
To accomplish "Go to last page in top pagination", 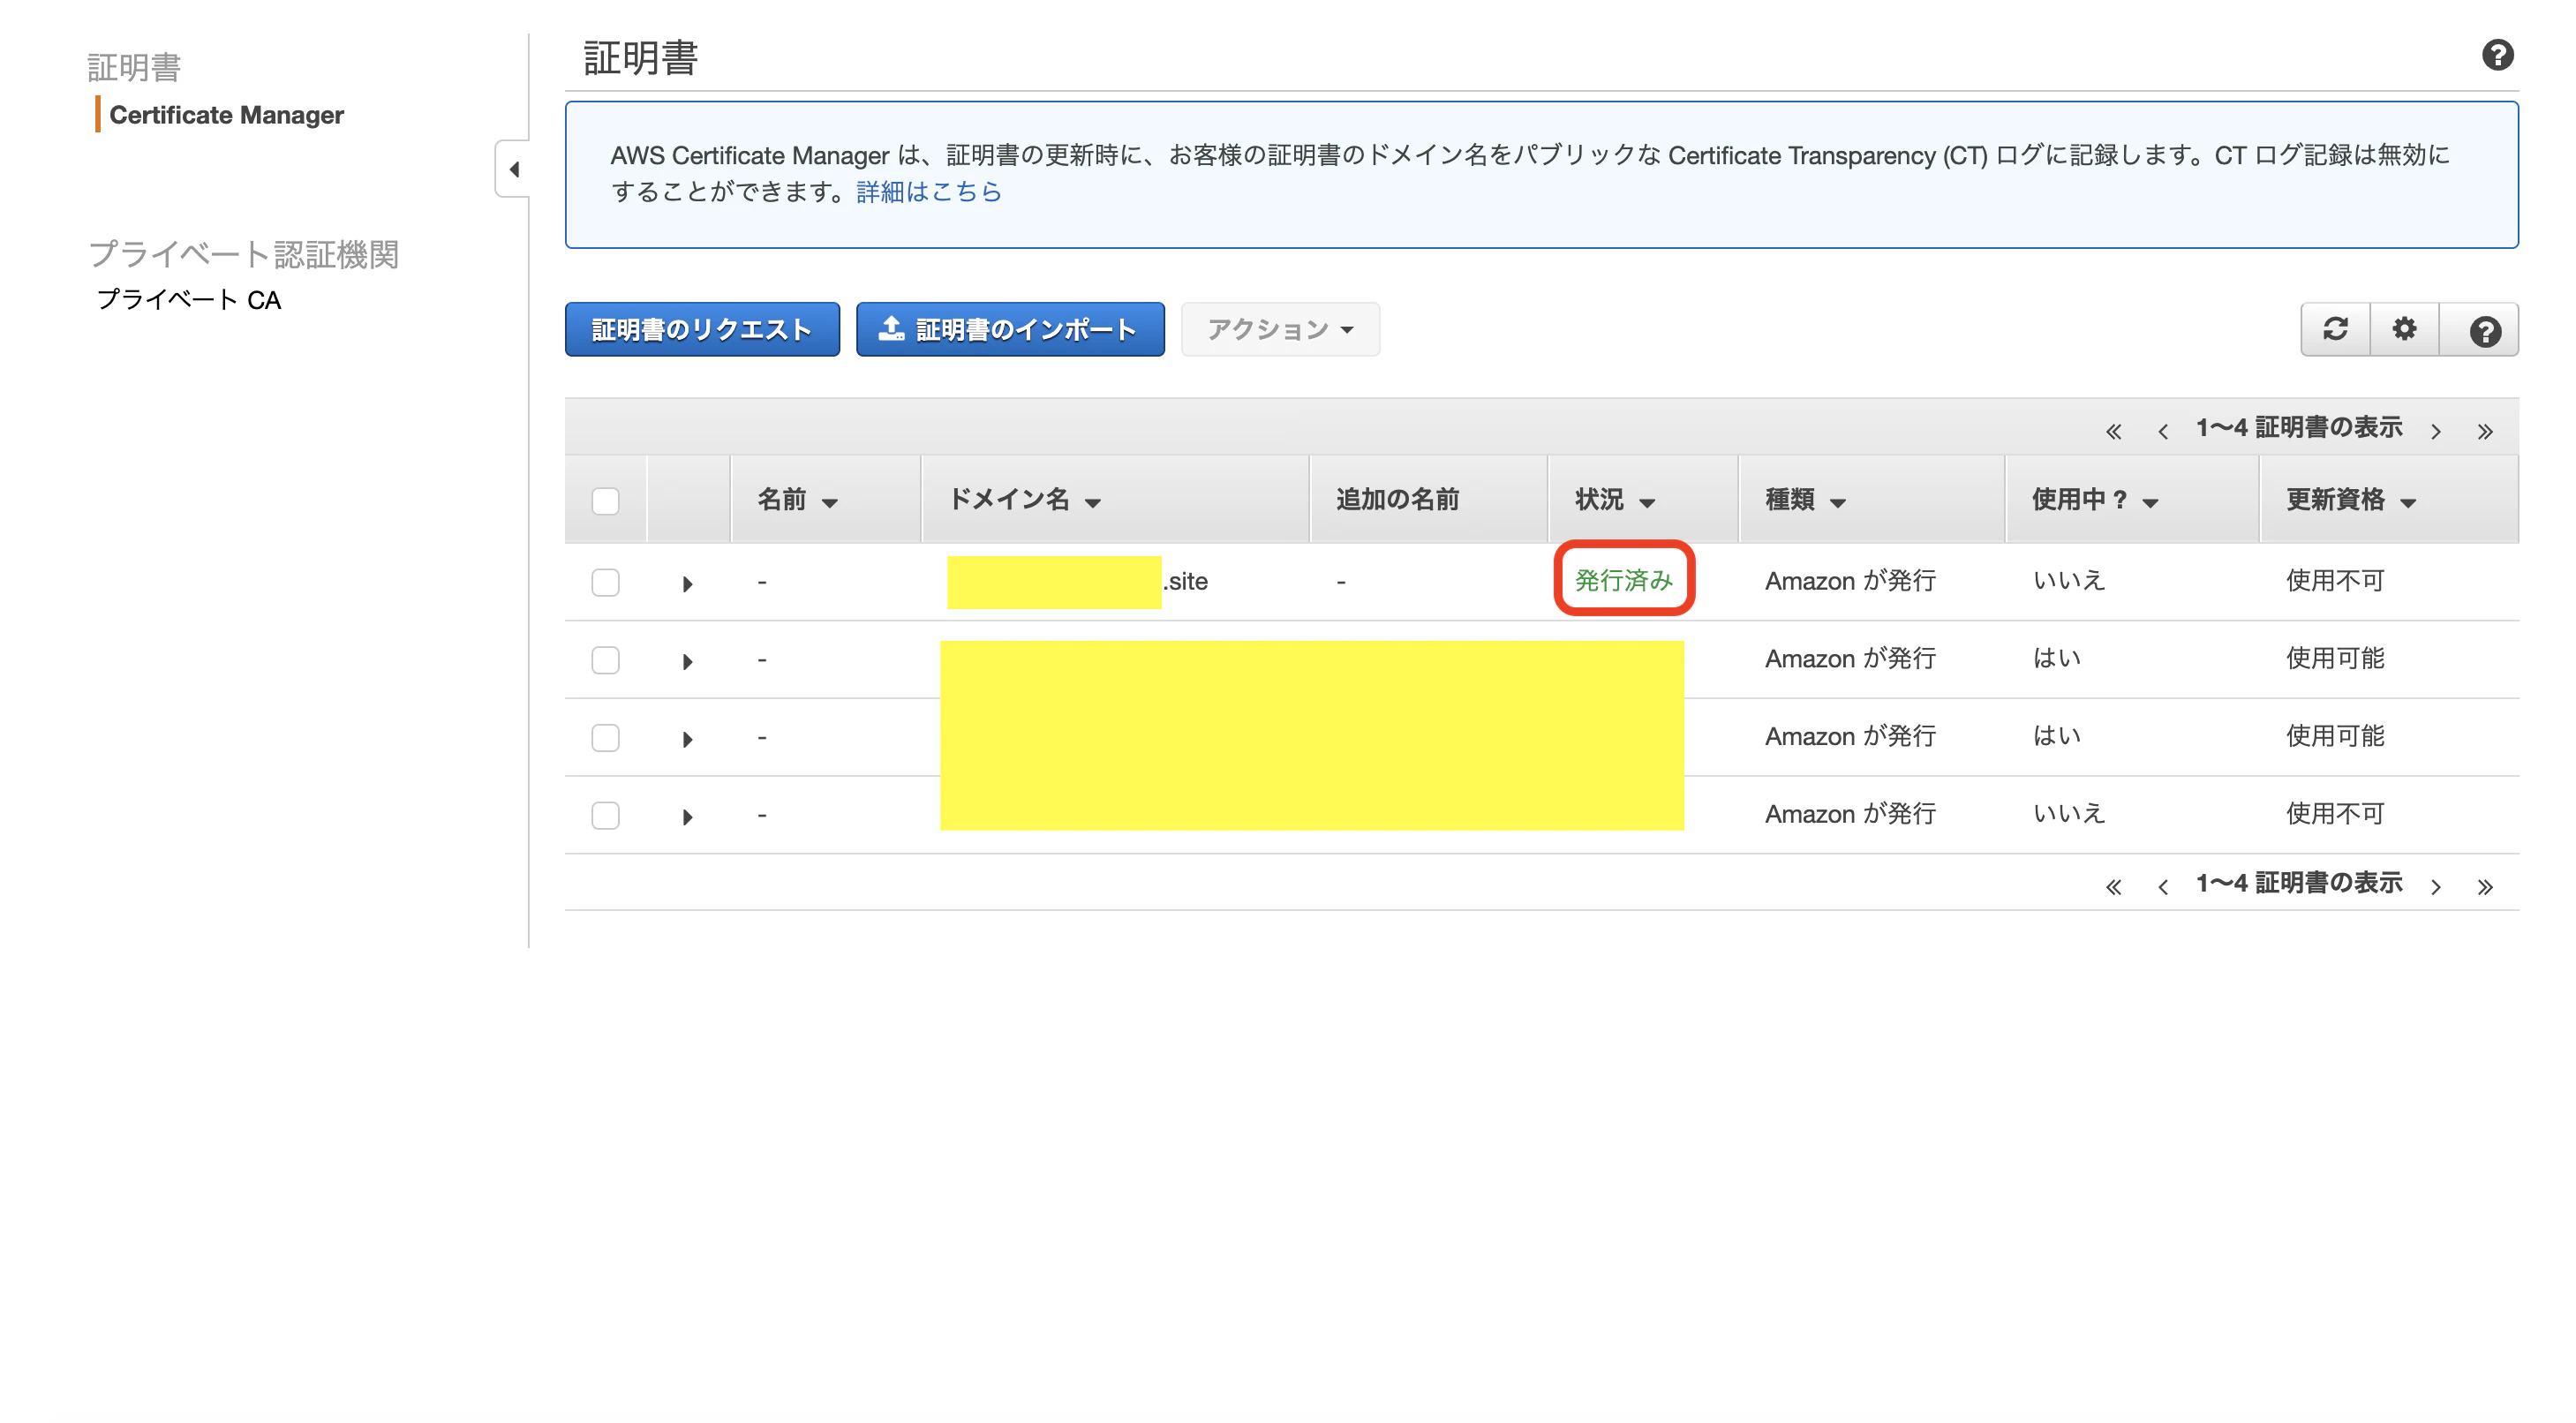I will (2485, 431).
